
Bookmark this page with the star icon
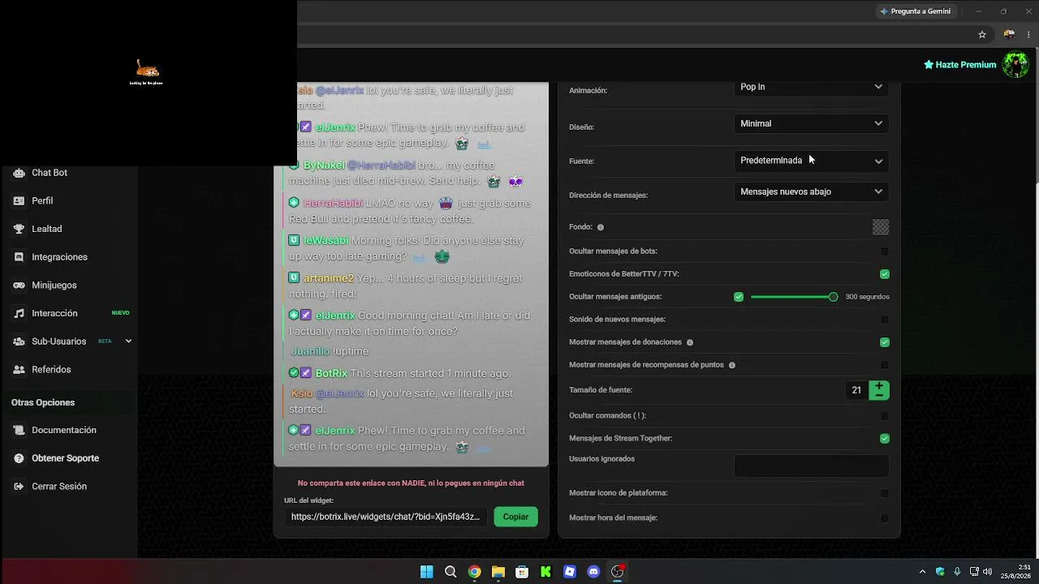[x=982, y=35]
